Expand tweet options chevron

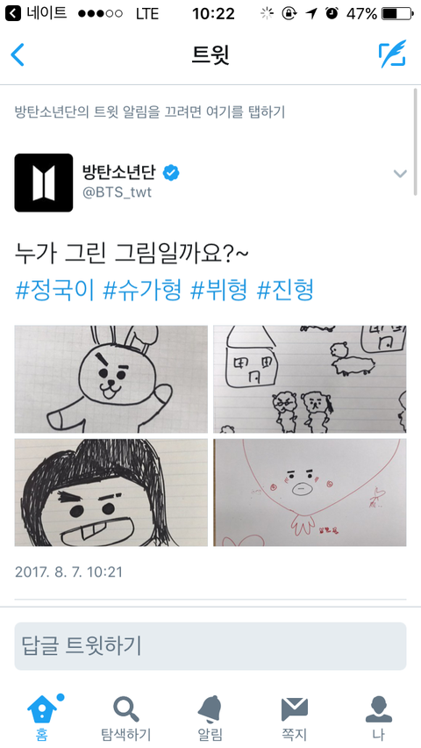(x=400, y=174)
